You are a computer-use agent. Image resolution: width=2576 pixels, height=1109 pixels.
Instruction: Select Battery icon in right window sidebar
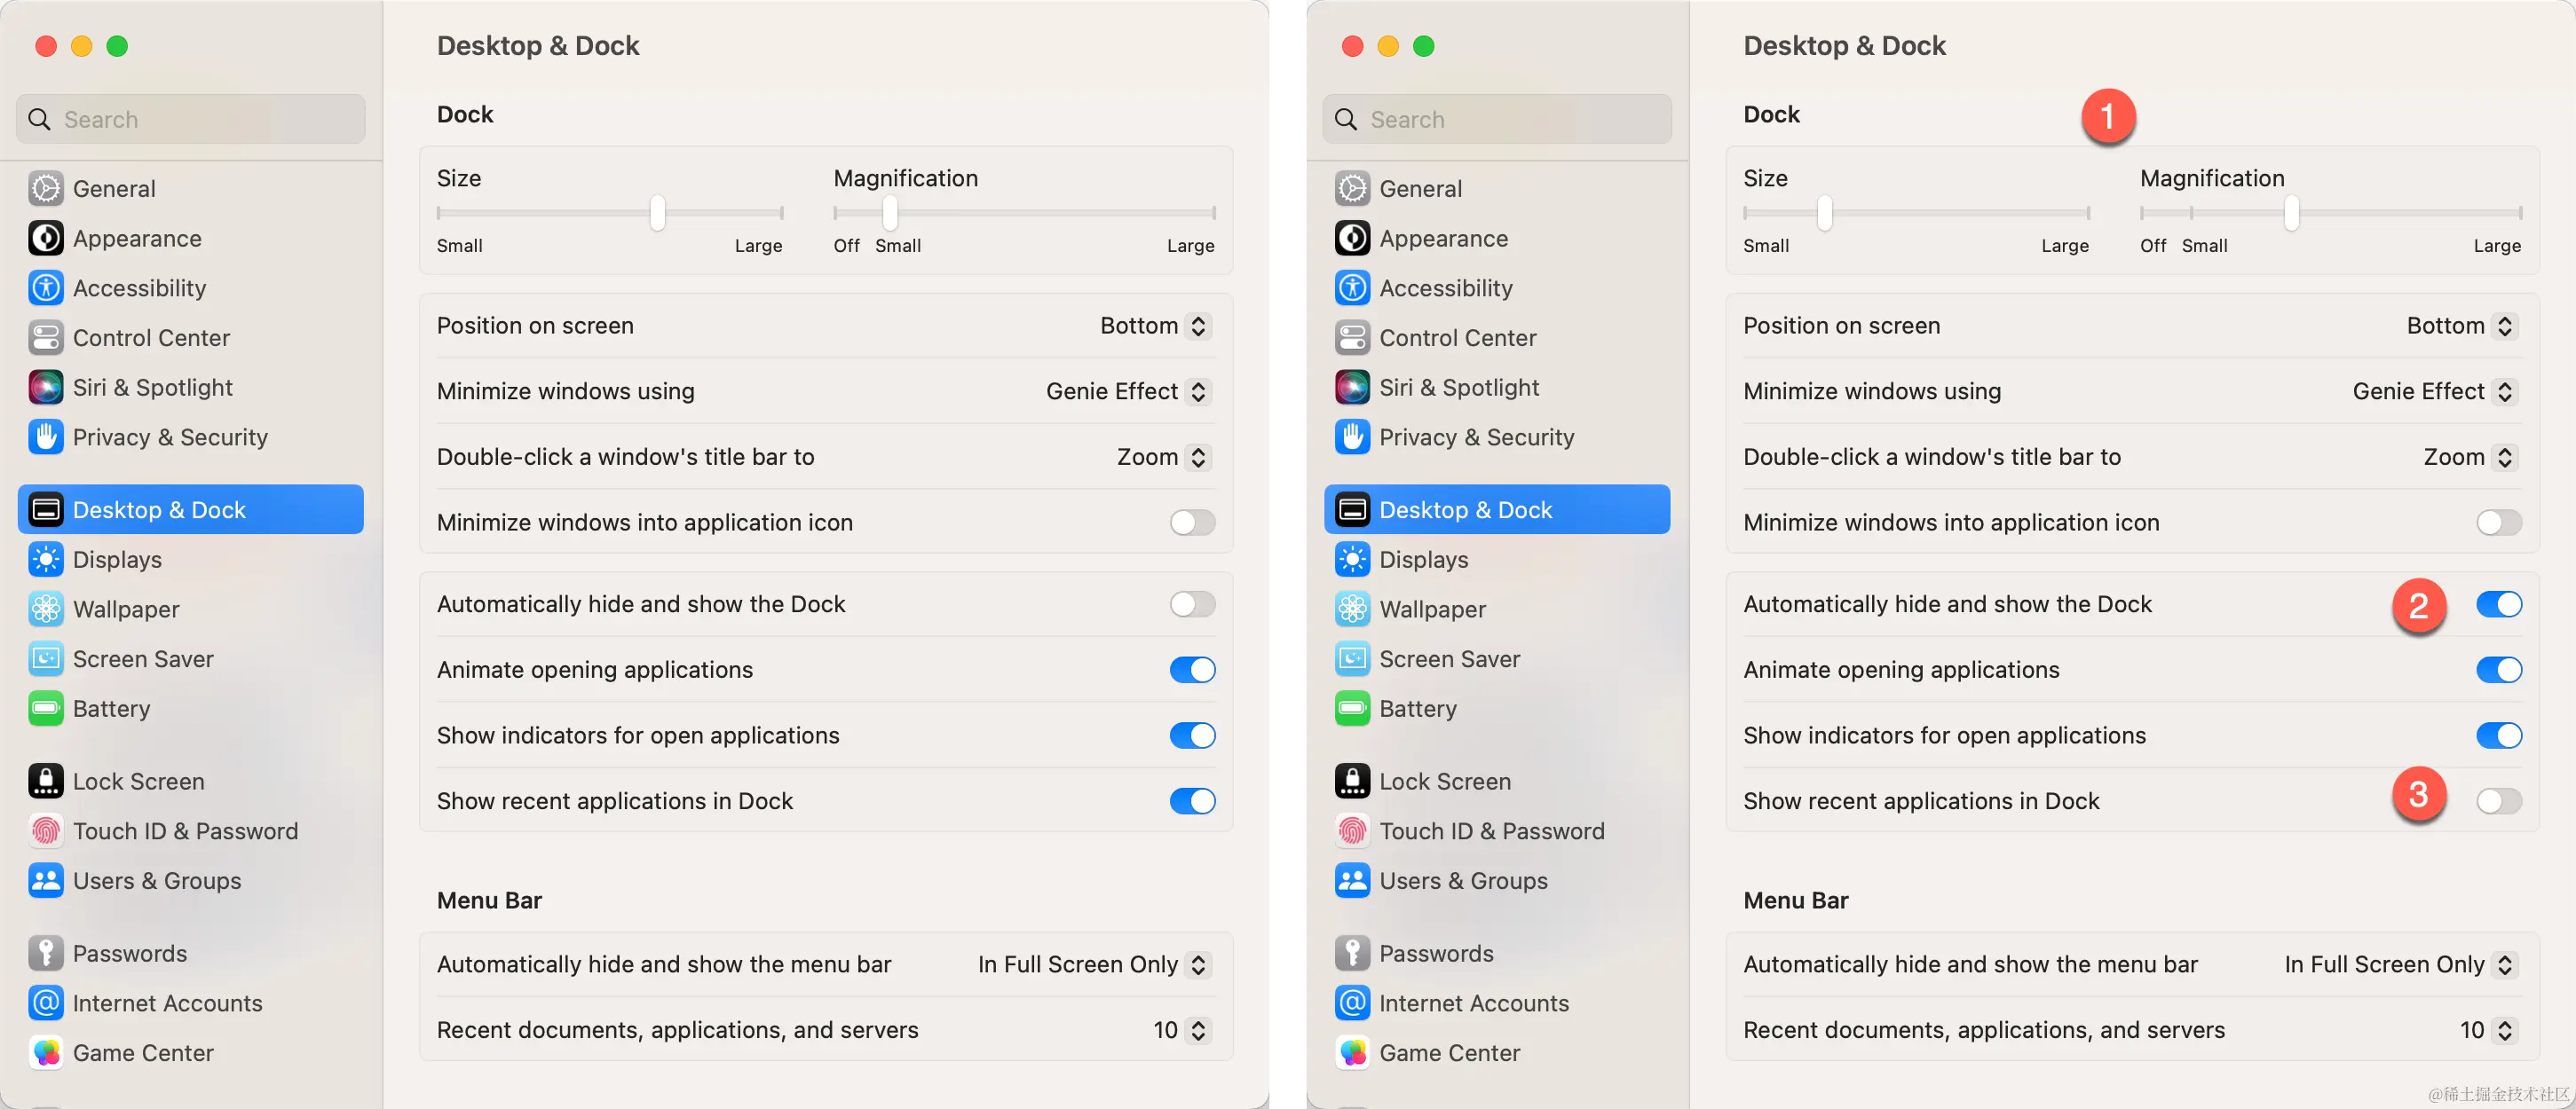1352,708
